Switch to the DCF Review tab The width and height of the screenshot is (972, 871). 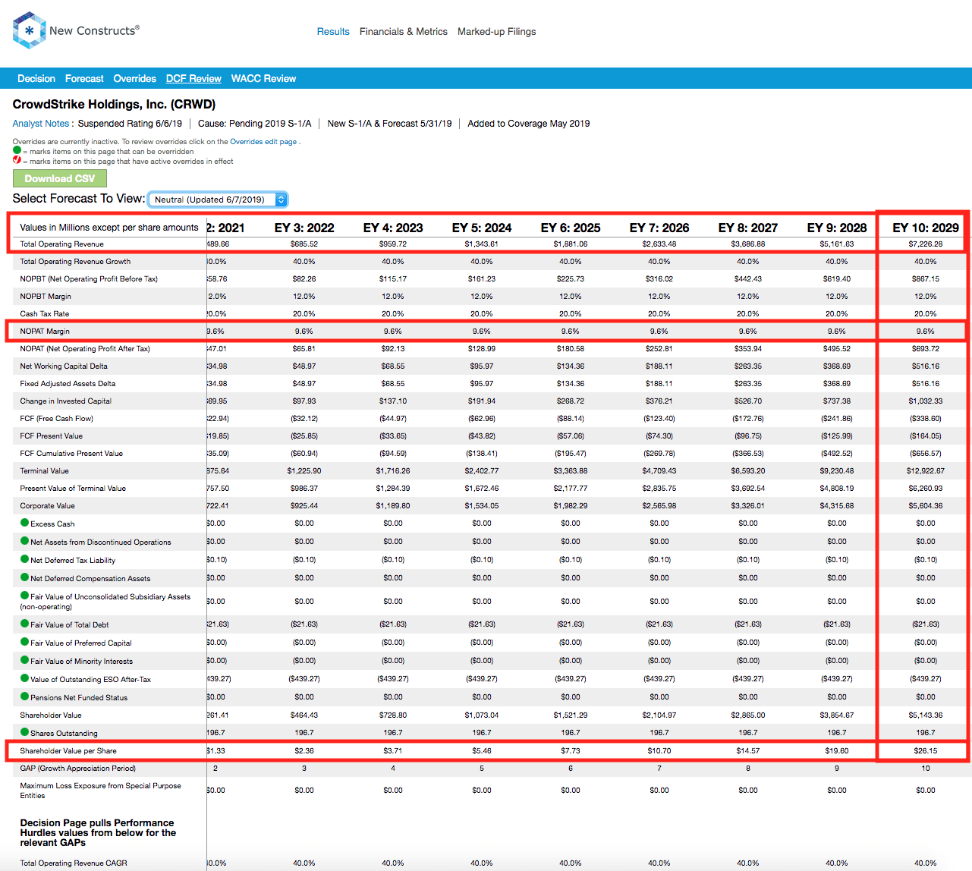tap(193, 79)
